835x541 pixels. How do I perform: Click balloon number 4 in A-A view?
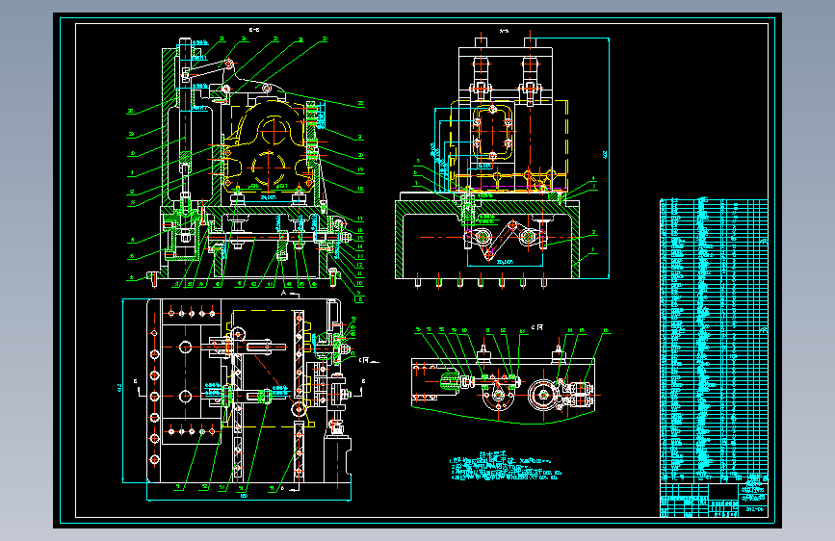click(593, 179)
